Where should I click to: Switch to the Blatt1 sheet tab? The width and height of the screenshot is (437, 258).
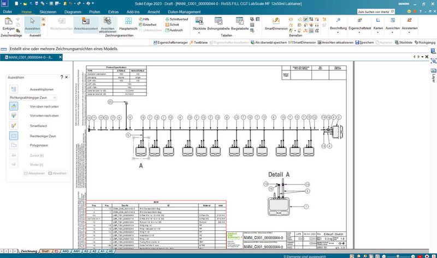[45, 251]
